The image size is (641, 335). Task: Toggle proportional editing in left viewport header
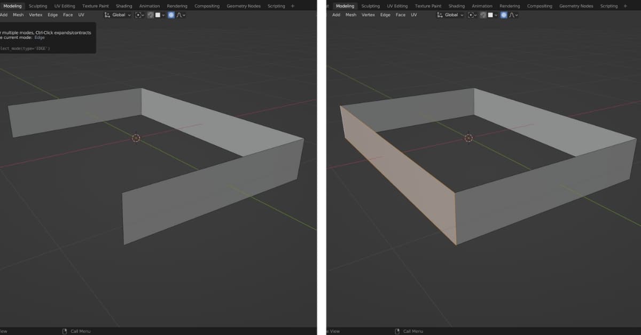[x=171, y=14]
